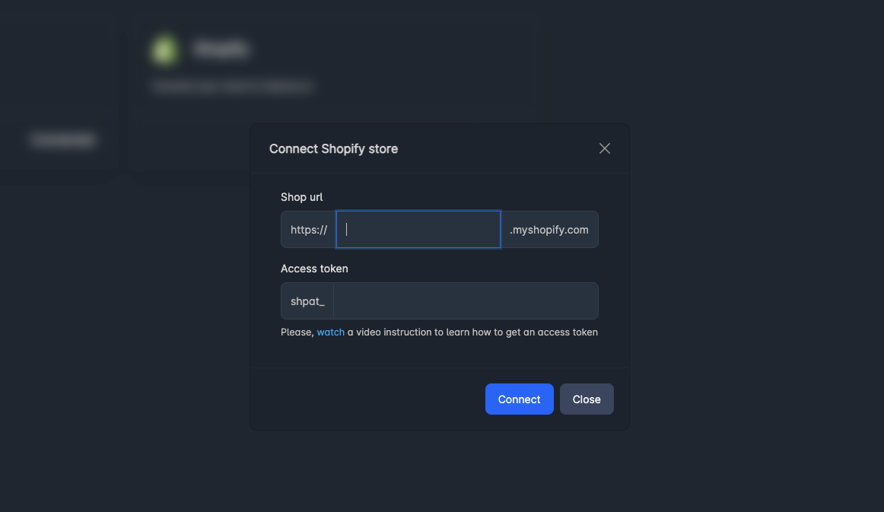Image resolution: width=884 pixels, height=512 pixels.
Task: Click the 'Shop url' field label
Action: coord(302,197)
